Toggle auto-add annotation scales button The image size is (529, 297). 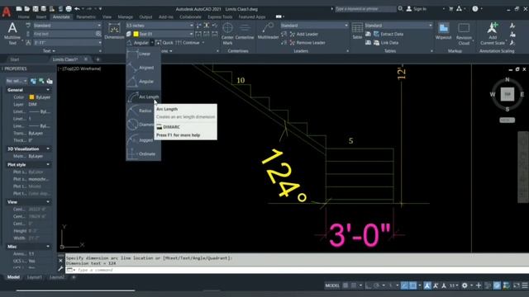point(436,285)
